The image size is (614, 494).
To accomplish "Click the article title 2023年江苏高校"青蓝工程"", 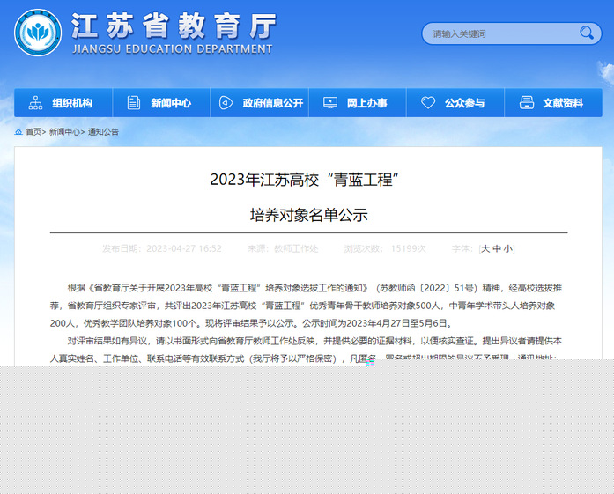I will [306, 180].
